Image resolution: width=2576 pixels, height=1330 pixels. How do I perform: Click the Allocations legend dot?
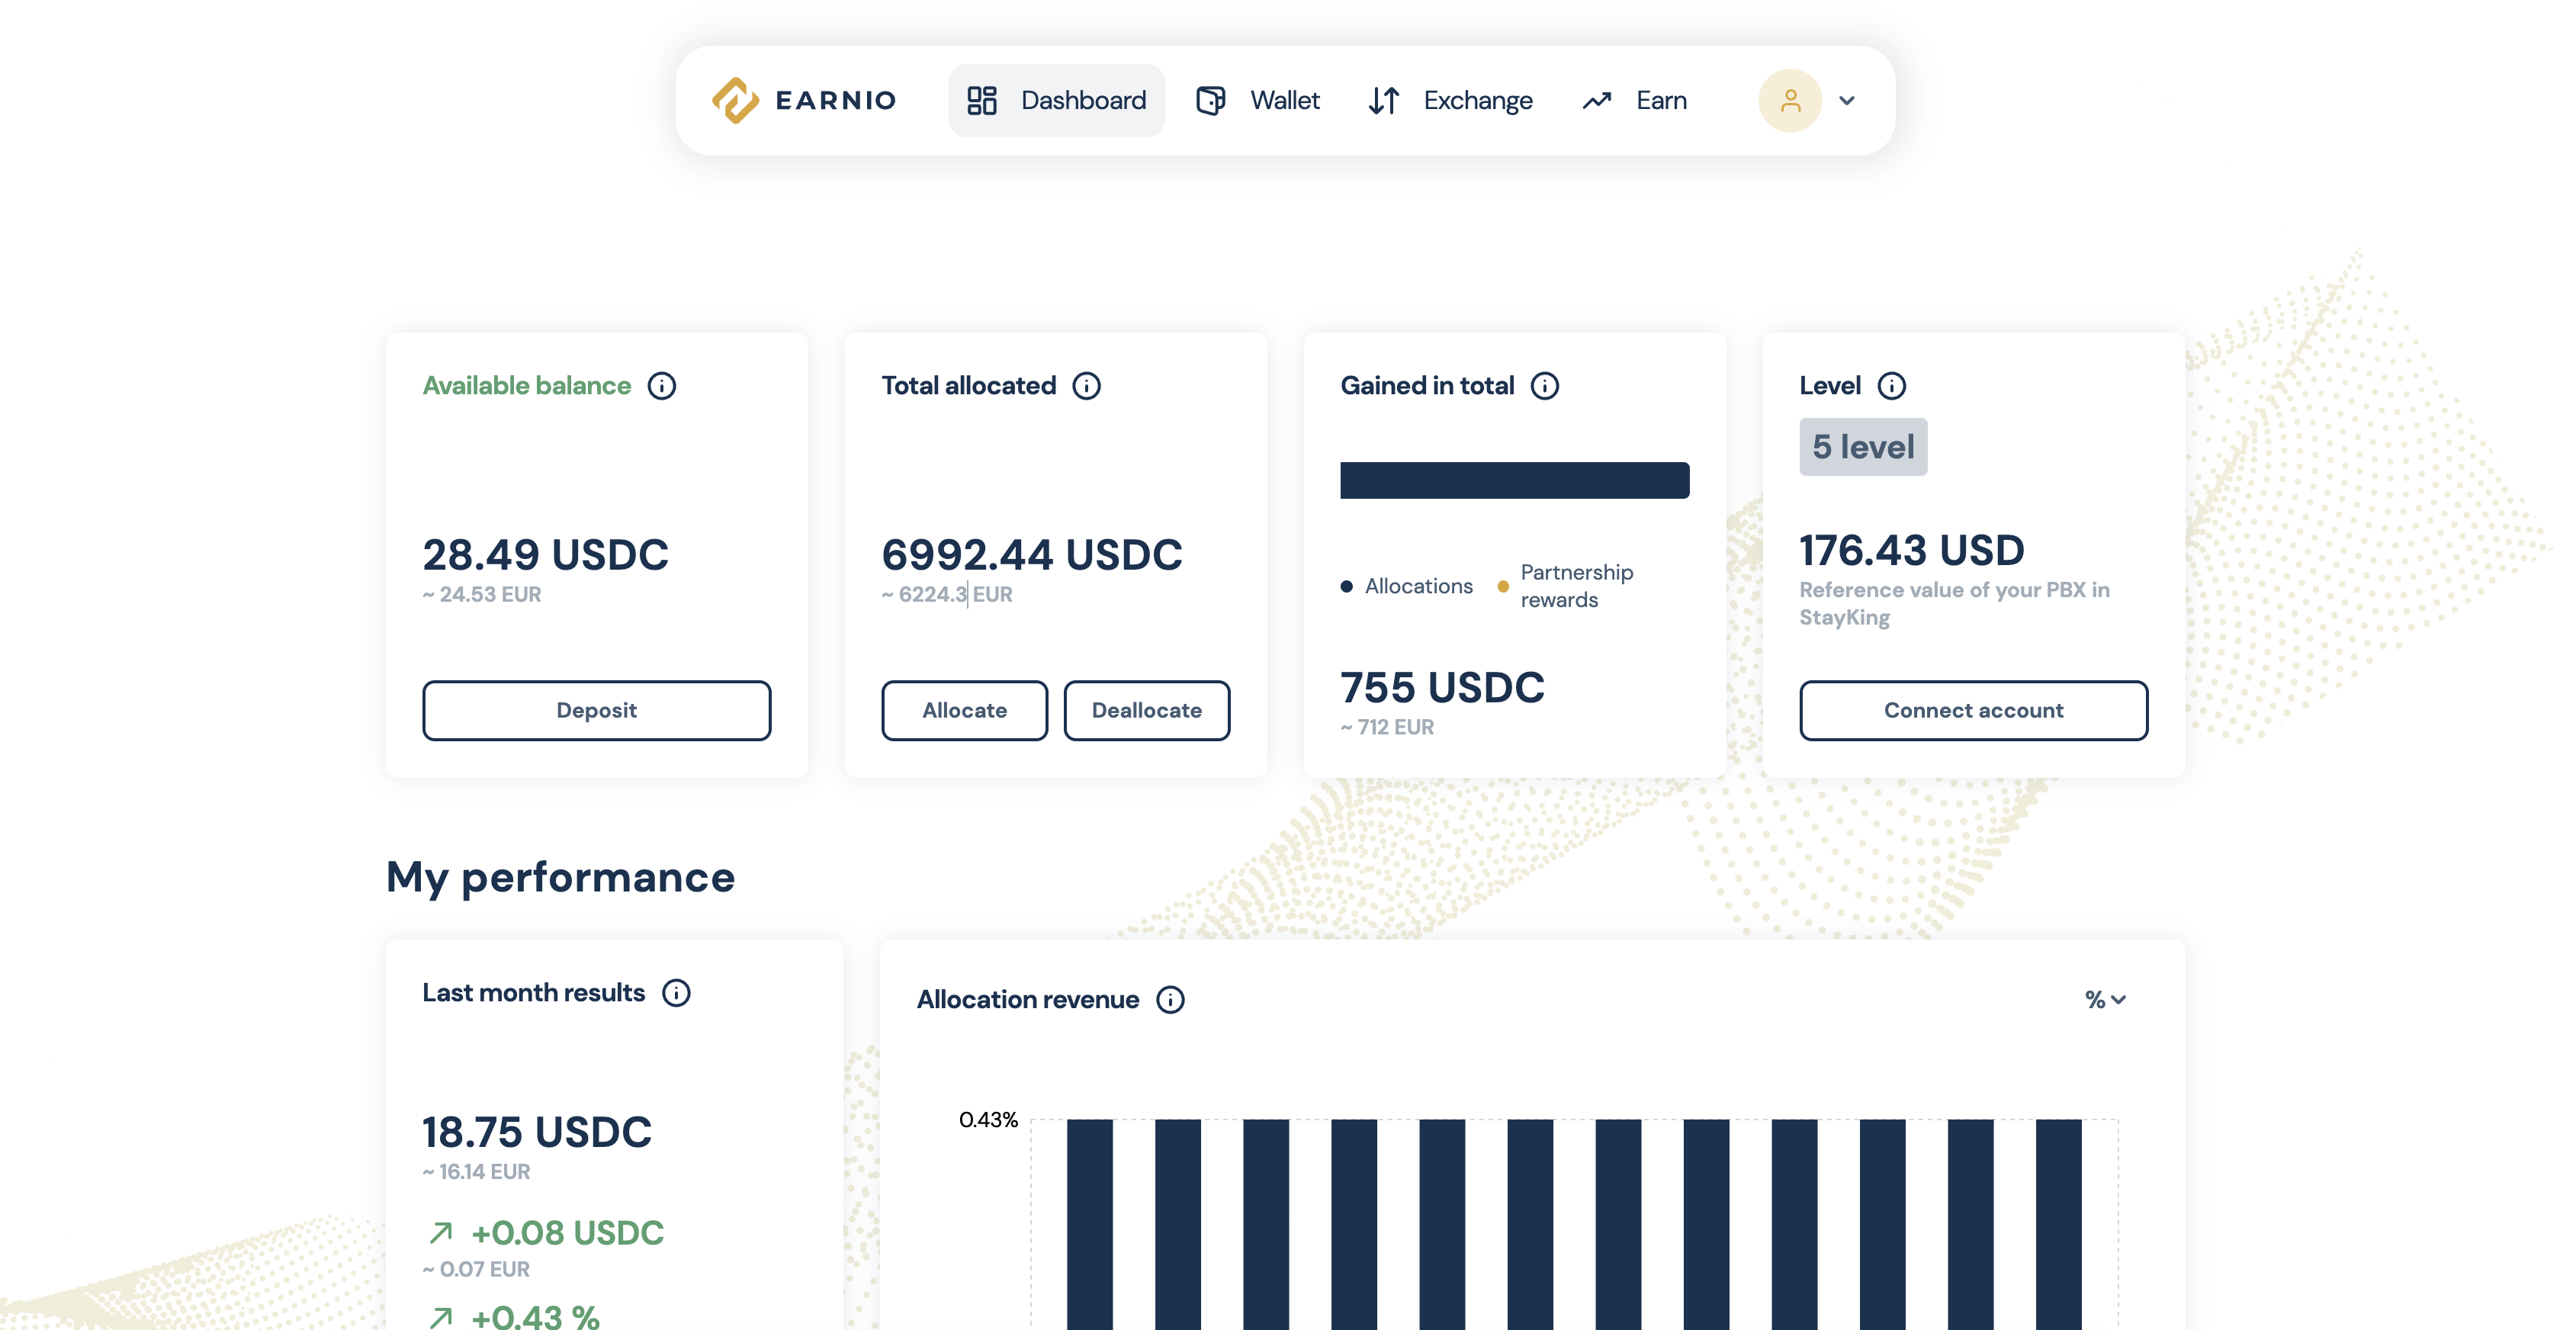[x=1347, y=587]
